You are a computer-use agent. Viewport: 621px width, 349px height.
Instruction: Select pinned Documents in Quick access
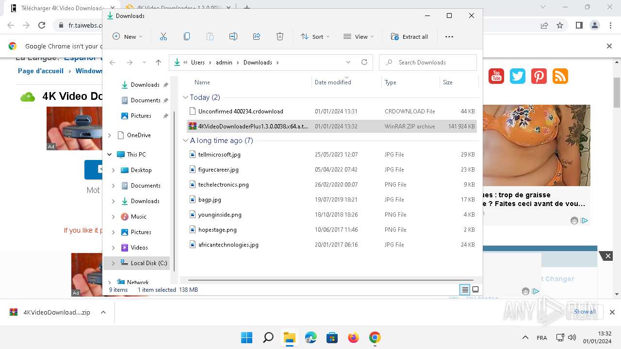pyautogui.click(x=146, y=100)
